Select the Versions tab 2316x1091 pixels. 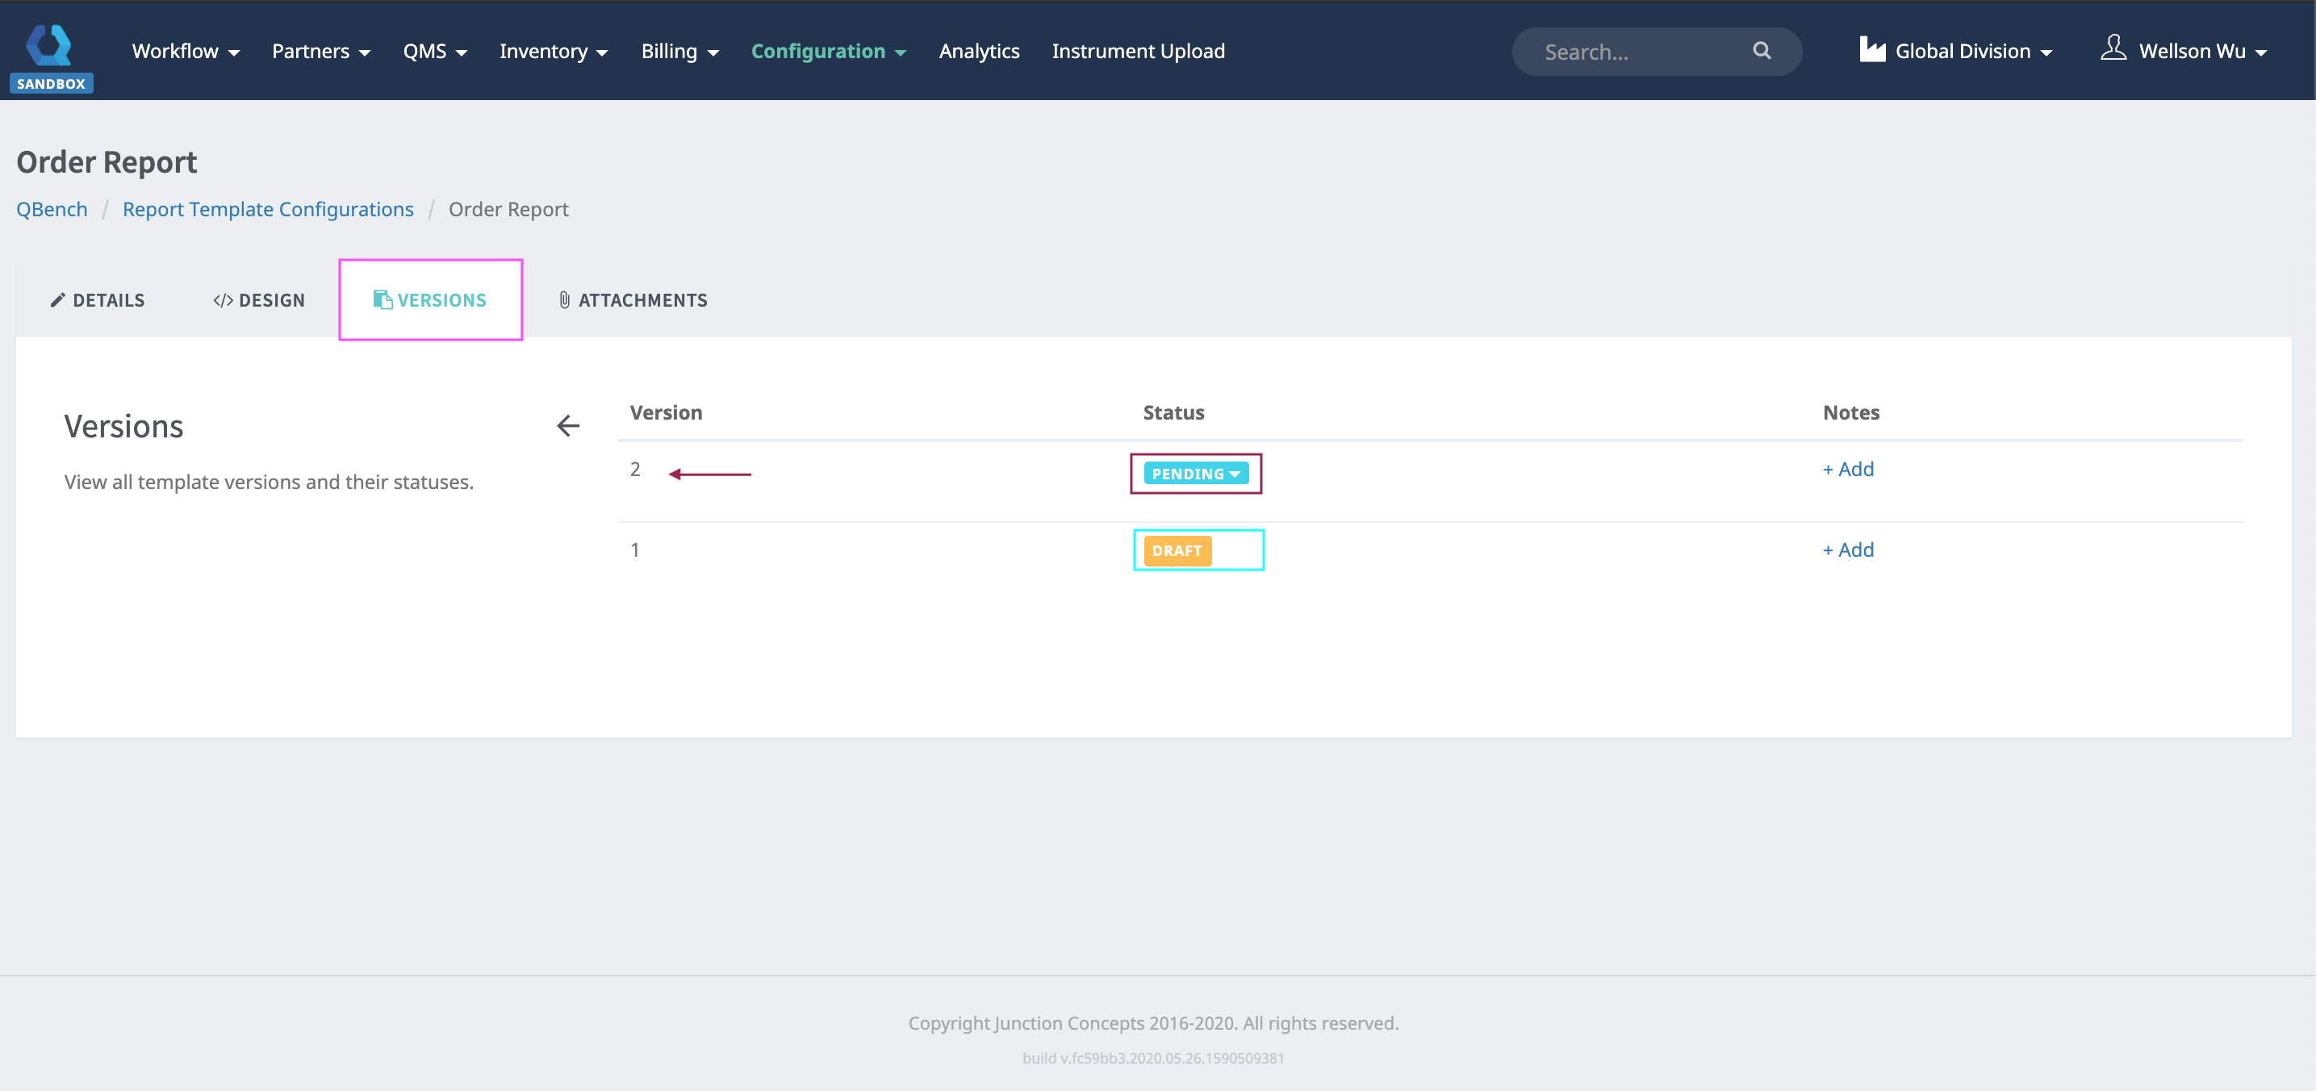tap(431, 300)
